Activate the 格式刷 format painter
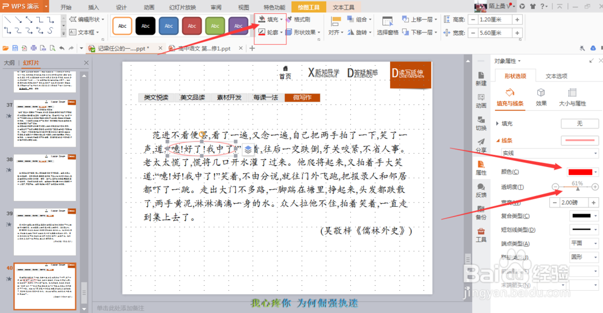This screenshot has width=603, height=313. 298,19
